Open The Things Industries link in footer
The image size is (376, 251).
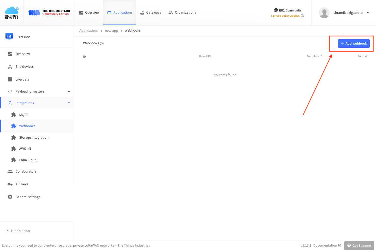[x=134, y=245]
